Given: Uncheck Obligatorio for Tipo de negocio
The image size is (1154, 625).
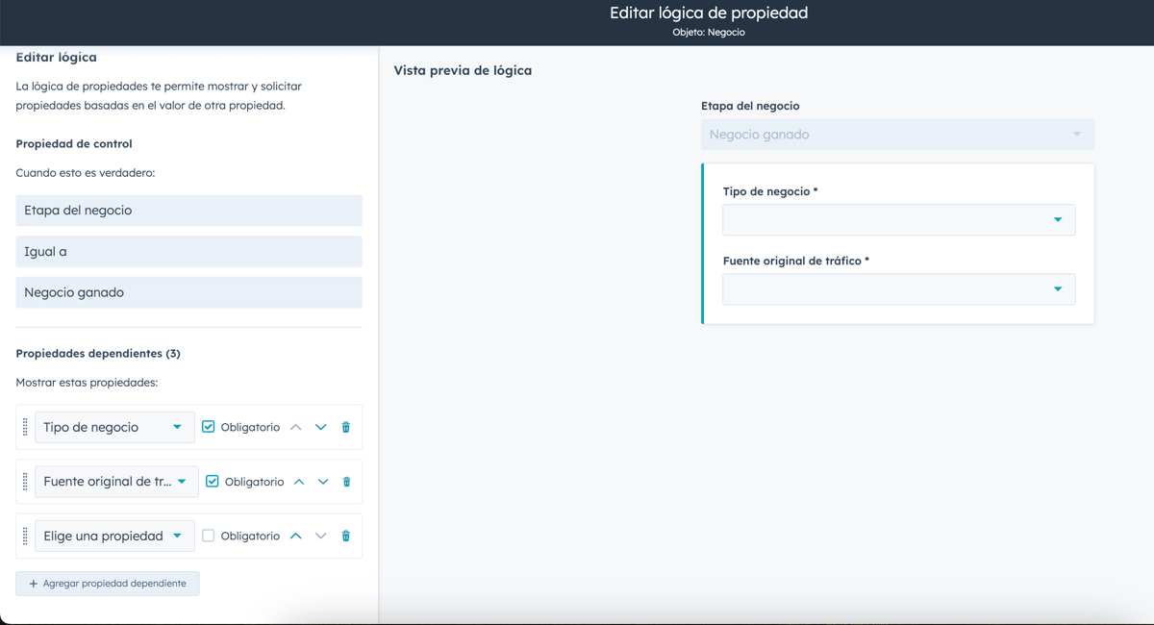Looking at the screenshot, I should click(x=209, y=427).
